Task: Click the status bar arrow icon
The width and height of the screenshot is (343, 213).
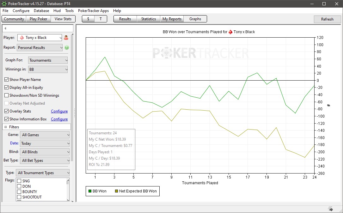Action: (331, 209)
